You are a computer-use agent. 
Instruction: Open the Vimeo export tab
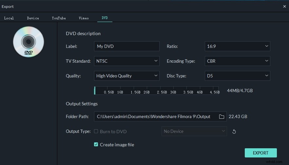(84, 18)
